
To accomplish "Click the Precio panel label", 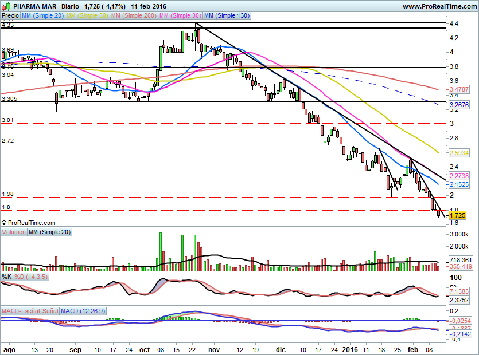I will (10, 15).
